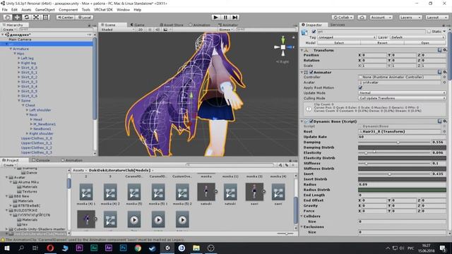This screenshot has width=452, height=254.
Task: Open Adobe Photoshop from taskbar
Action: tap(124, 248)
